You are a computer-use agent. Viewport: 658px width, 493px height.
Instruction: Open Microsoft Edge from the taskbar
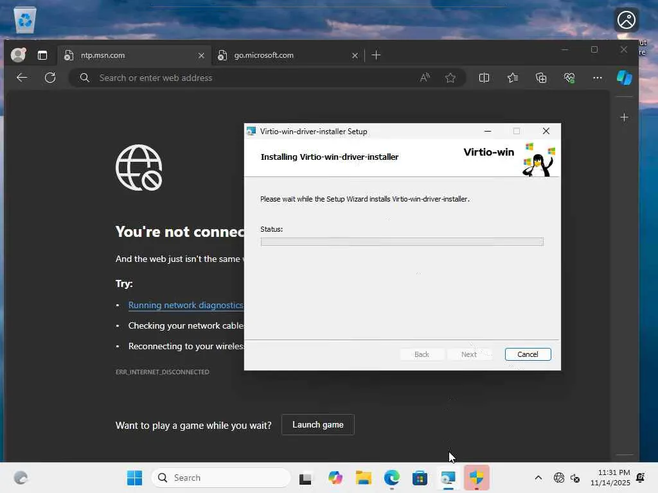point(391,478)
